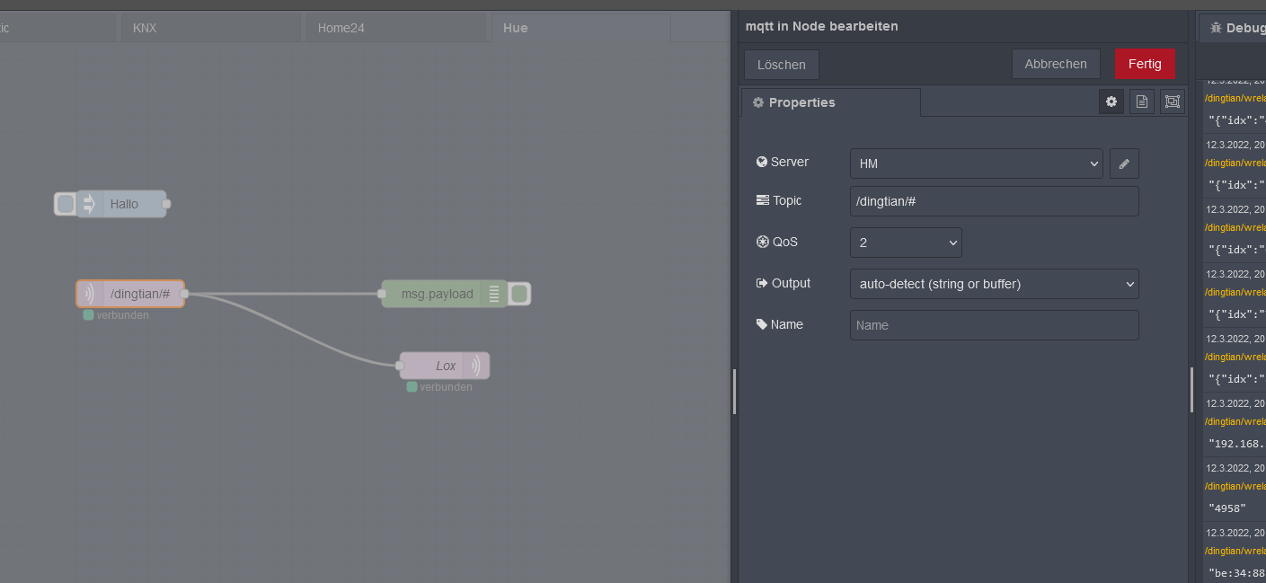The image size is (1266, 583).
Task: Switch to the KNX flow tab
Action: point(145,28)
